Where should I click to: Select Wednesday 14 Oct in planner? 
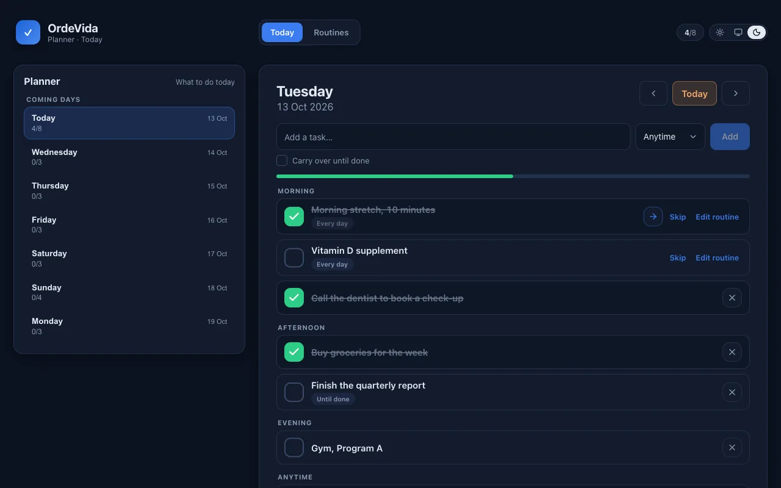coord(129,157)
